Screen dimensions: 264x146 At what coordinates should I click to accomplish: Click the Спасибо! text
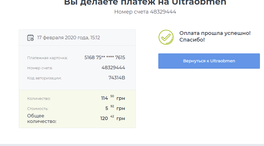tap(192, 40)
